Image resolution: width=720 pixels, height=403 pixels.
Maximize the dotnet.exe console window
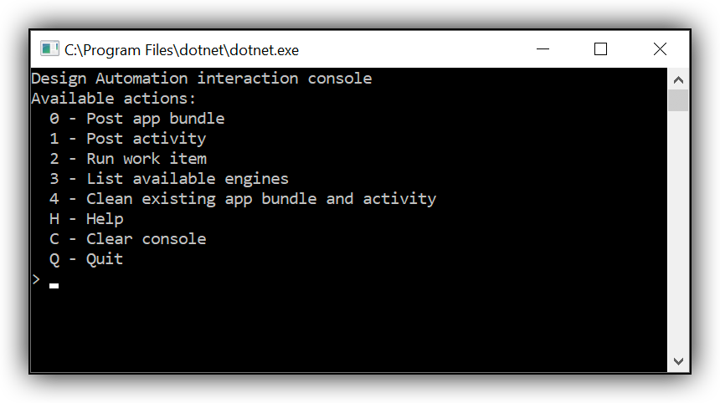pyautogui.click(x=600, y=49)
